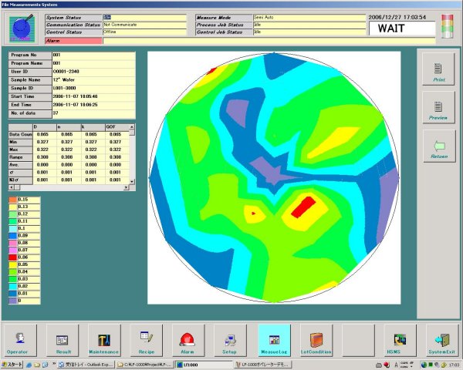
Task: Click the No. of data value 37
Action: click(93, 113)
